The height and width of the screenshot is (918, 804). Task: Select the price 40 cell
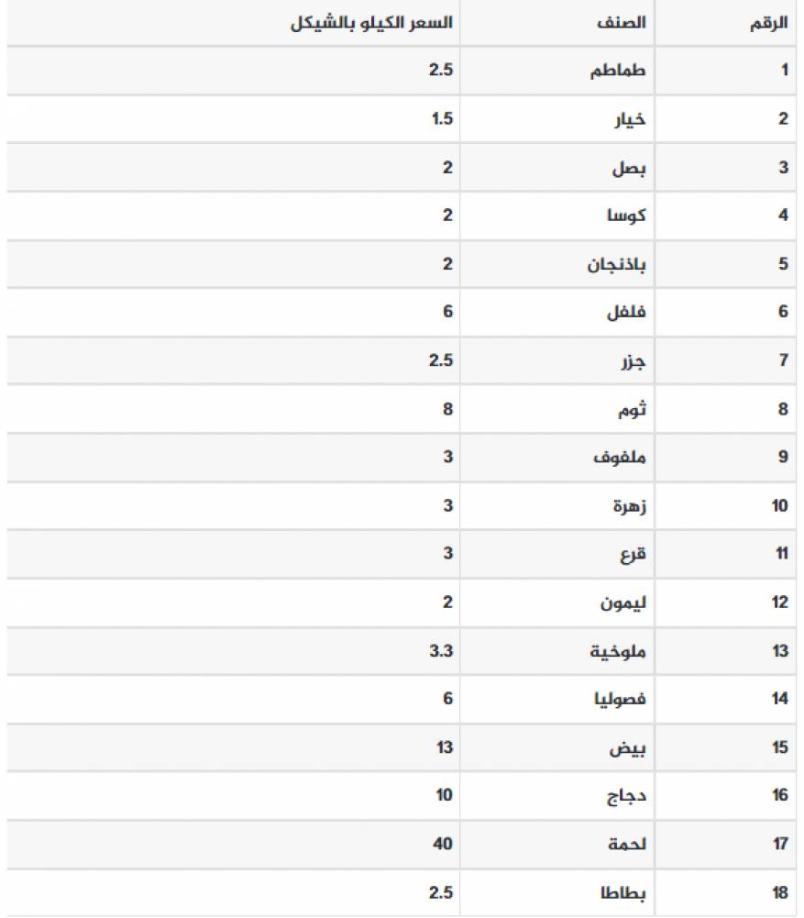[444, 845]
